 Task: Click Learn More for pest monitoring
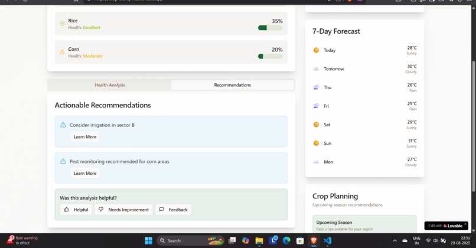click(x=85, y=174)
